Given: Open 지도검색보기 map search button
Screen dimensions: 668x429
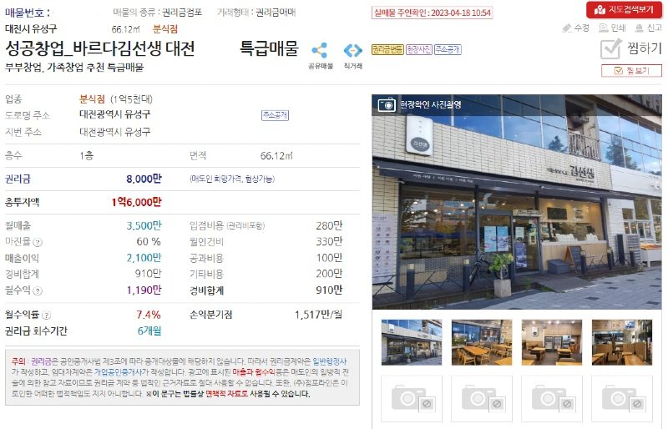Looking at the screenshot, I should [624, 9].
